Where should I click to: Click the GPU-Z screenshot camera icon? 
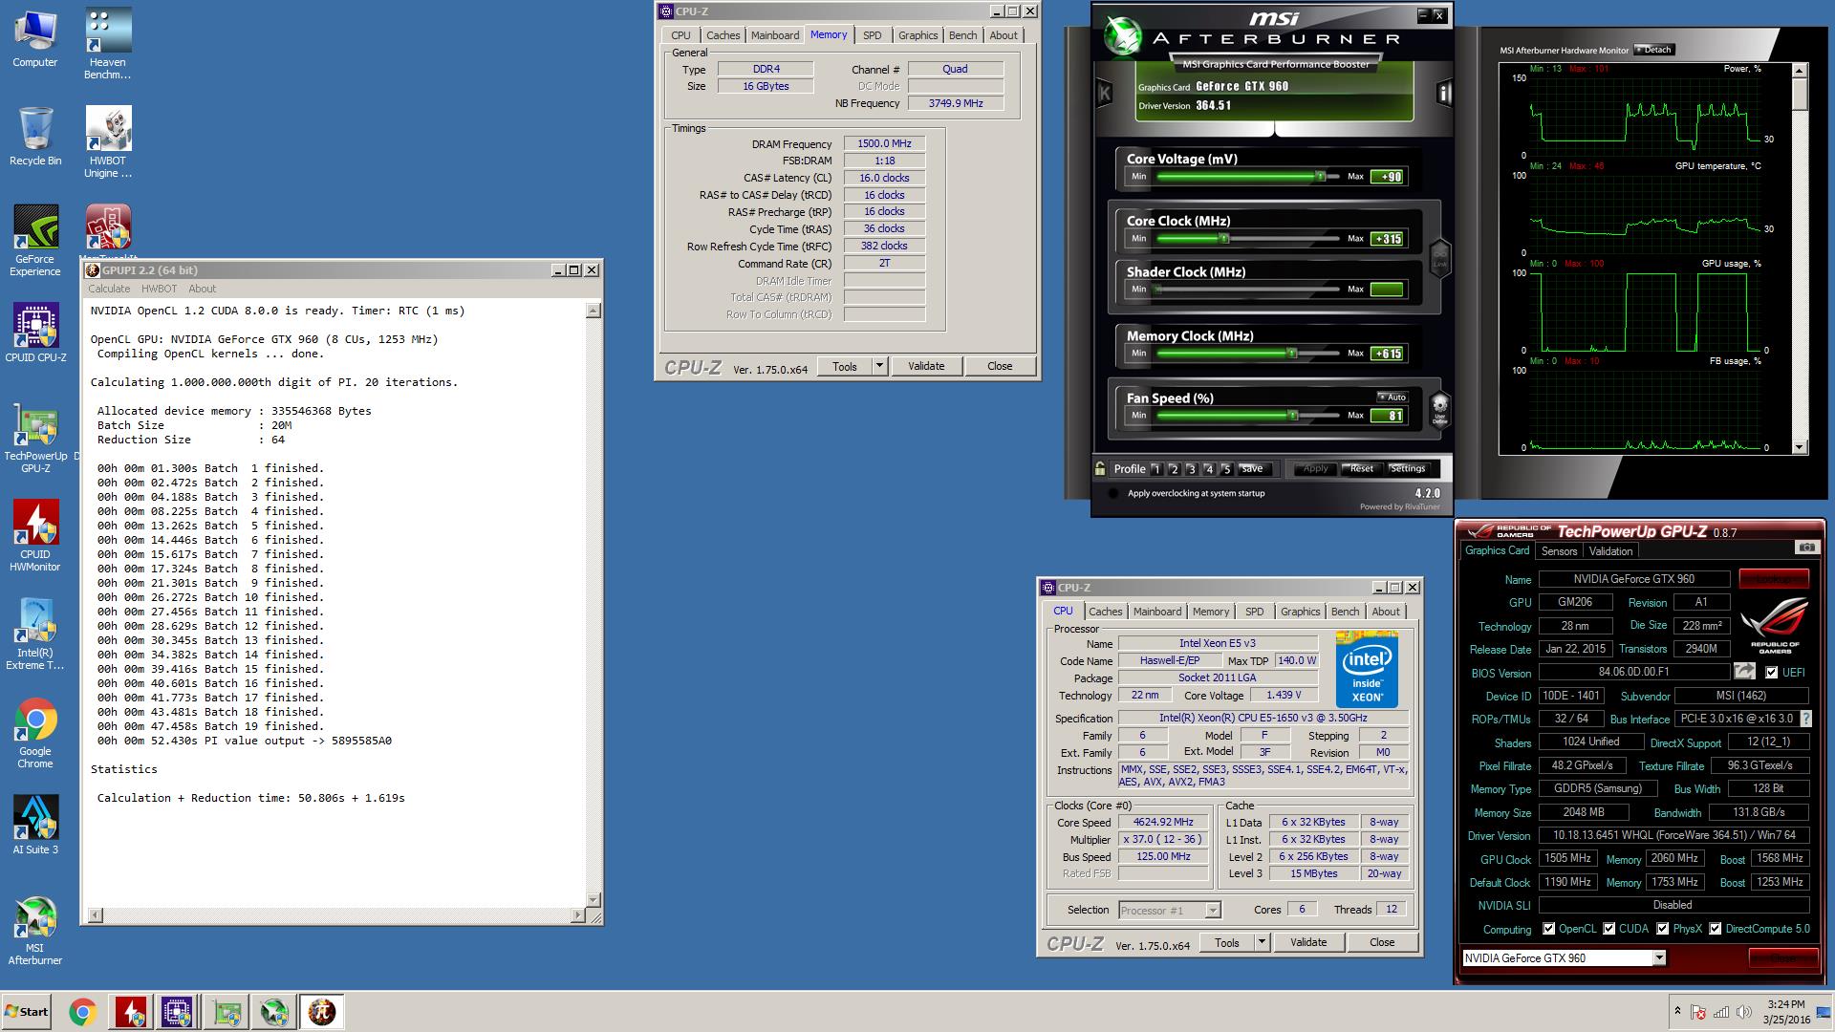point(1806,548)
